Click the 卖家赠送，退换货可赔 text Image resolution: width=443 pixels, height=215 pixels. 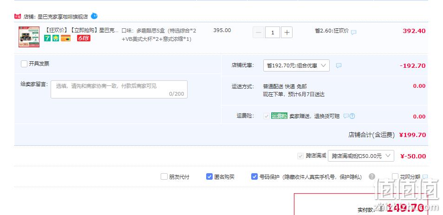314,116
